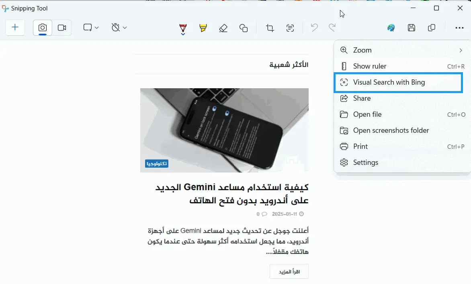Image resolution: width=471 pixels, height=284 pixels.
Task: Choose Print from the menu
Action: pyautogui.click(x=360, y=146)
